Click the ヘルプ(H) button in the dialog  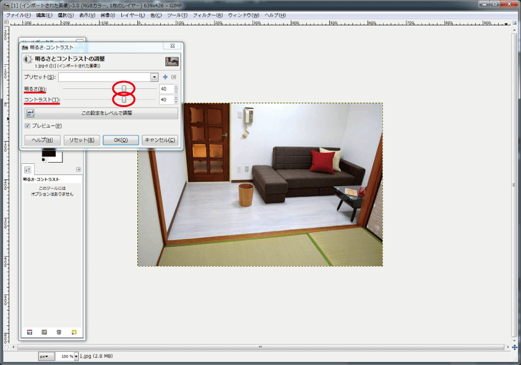pyautogui.click(x=43, y=140)
